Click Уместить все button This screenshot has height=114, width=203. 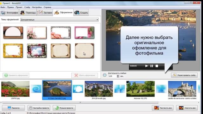tap(187, 108)
